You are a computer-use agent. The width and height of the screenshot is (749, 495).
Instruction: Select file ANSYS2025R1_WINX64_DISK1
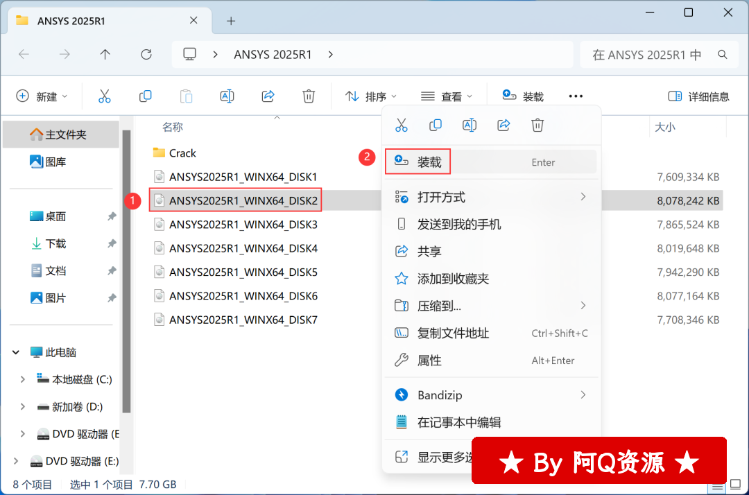tap(236, 177)
